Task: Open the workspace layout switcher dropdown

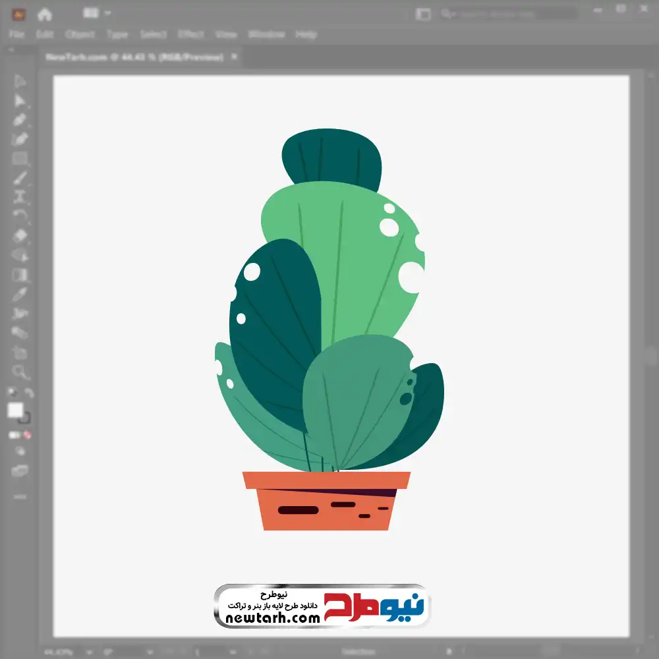Action: tap(98, 13)
